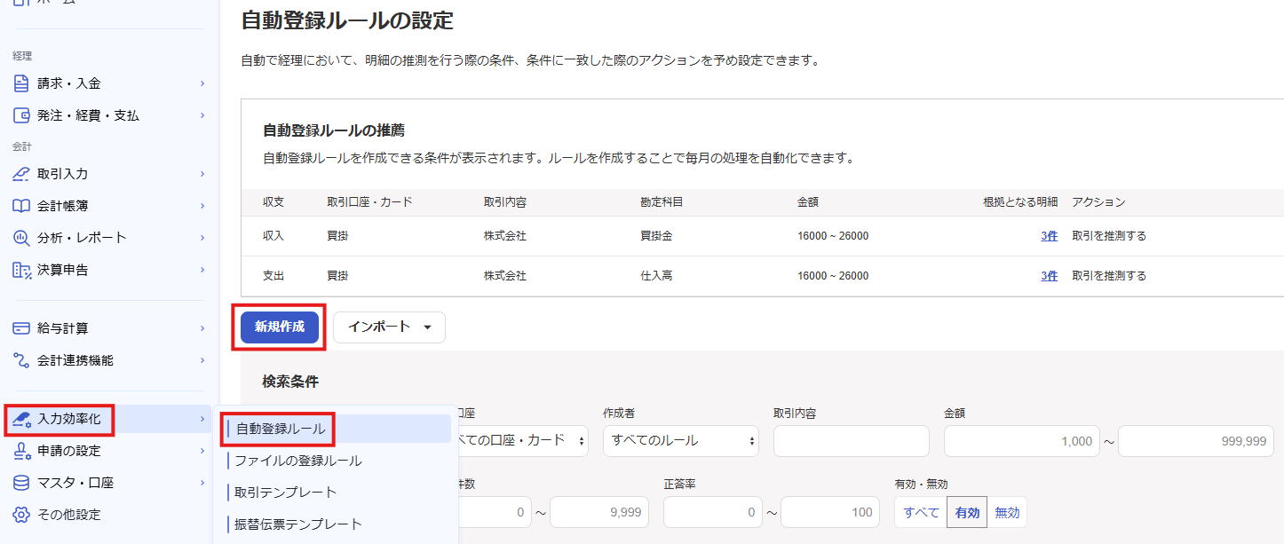Image resolution: width=1284 pixels, height=544 pixels.
Task: Click the 決算申告 icon in sidebar
Action: click(x=22, y=270)
